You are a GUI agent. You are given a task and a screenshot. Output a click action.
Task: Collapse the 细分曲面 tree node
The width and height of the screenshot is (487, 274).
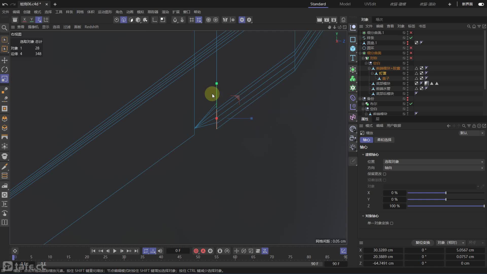(360, 53)
